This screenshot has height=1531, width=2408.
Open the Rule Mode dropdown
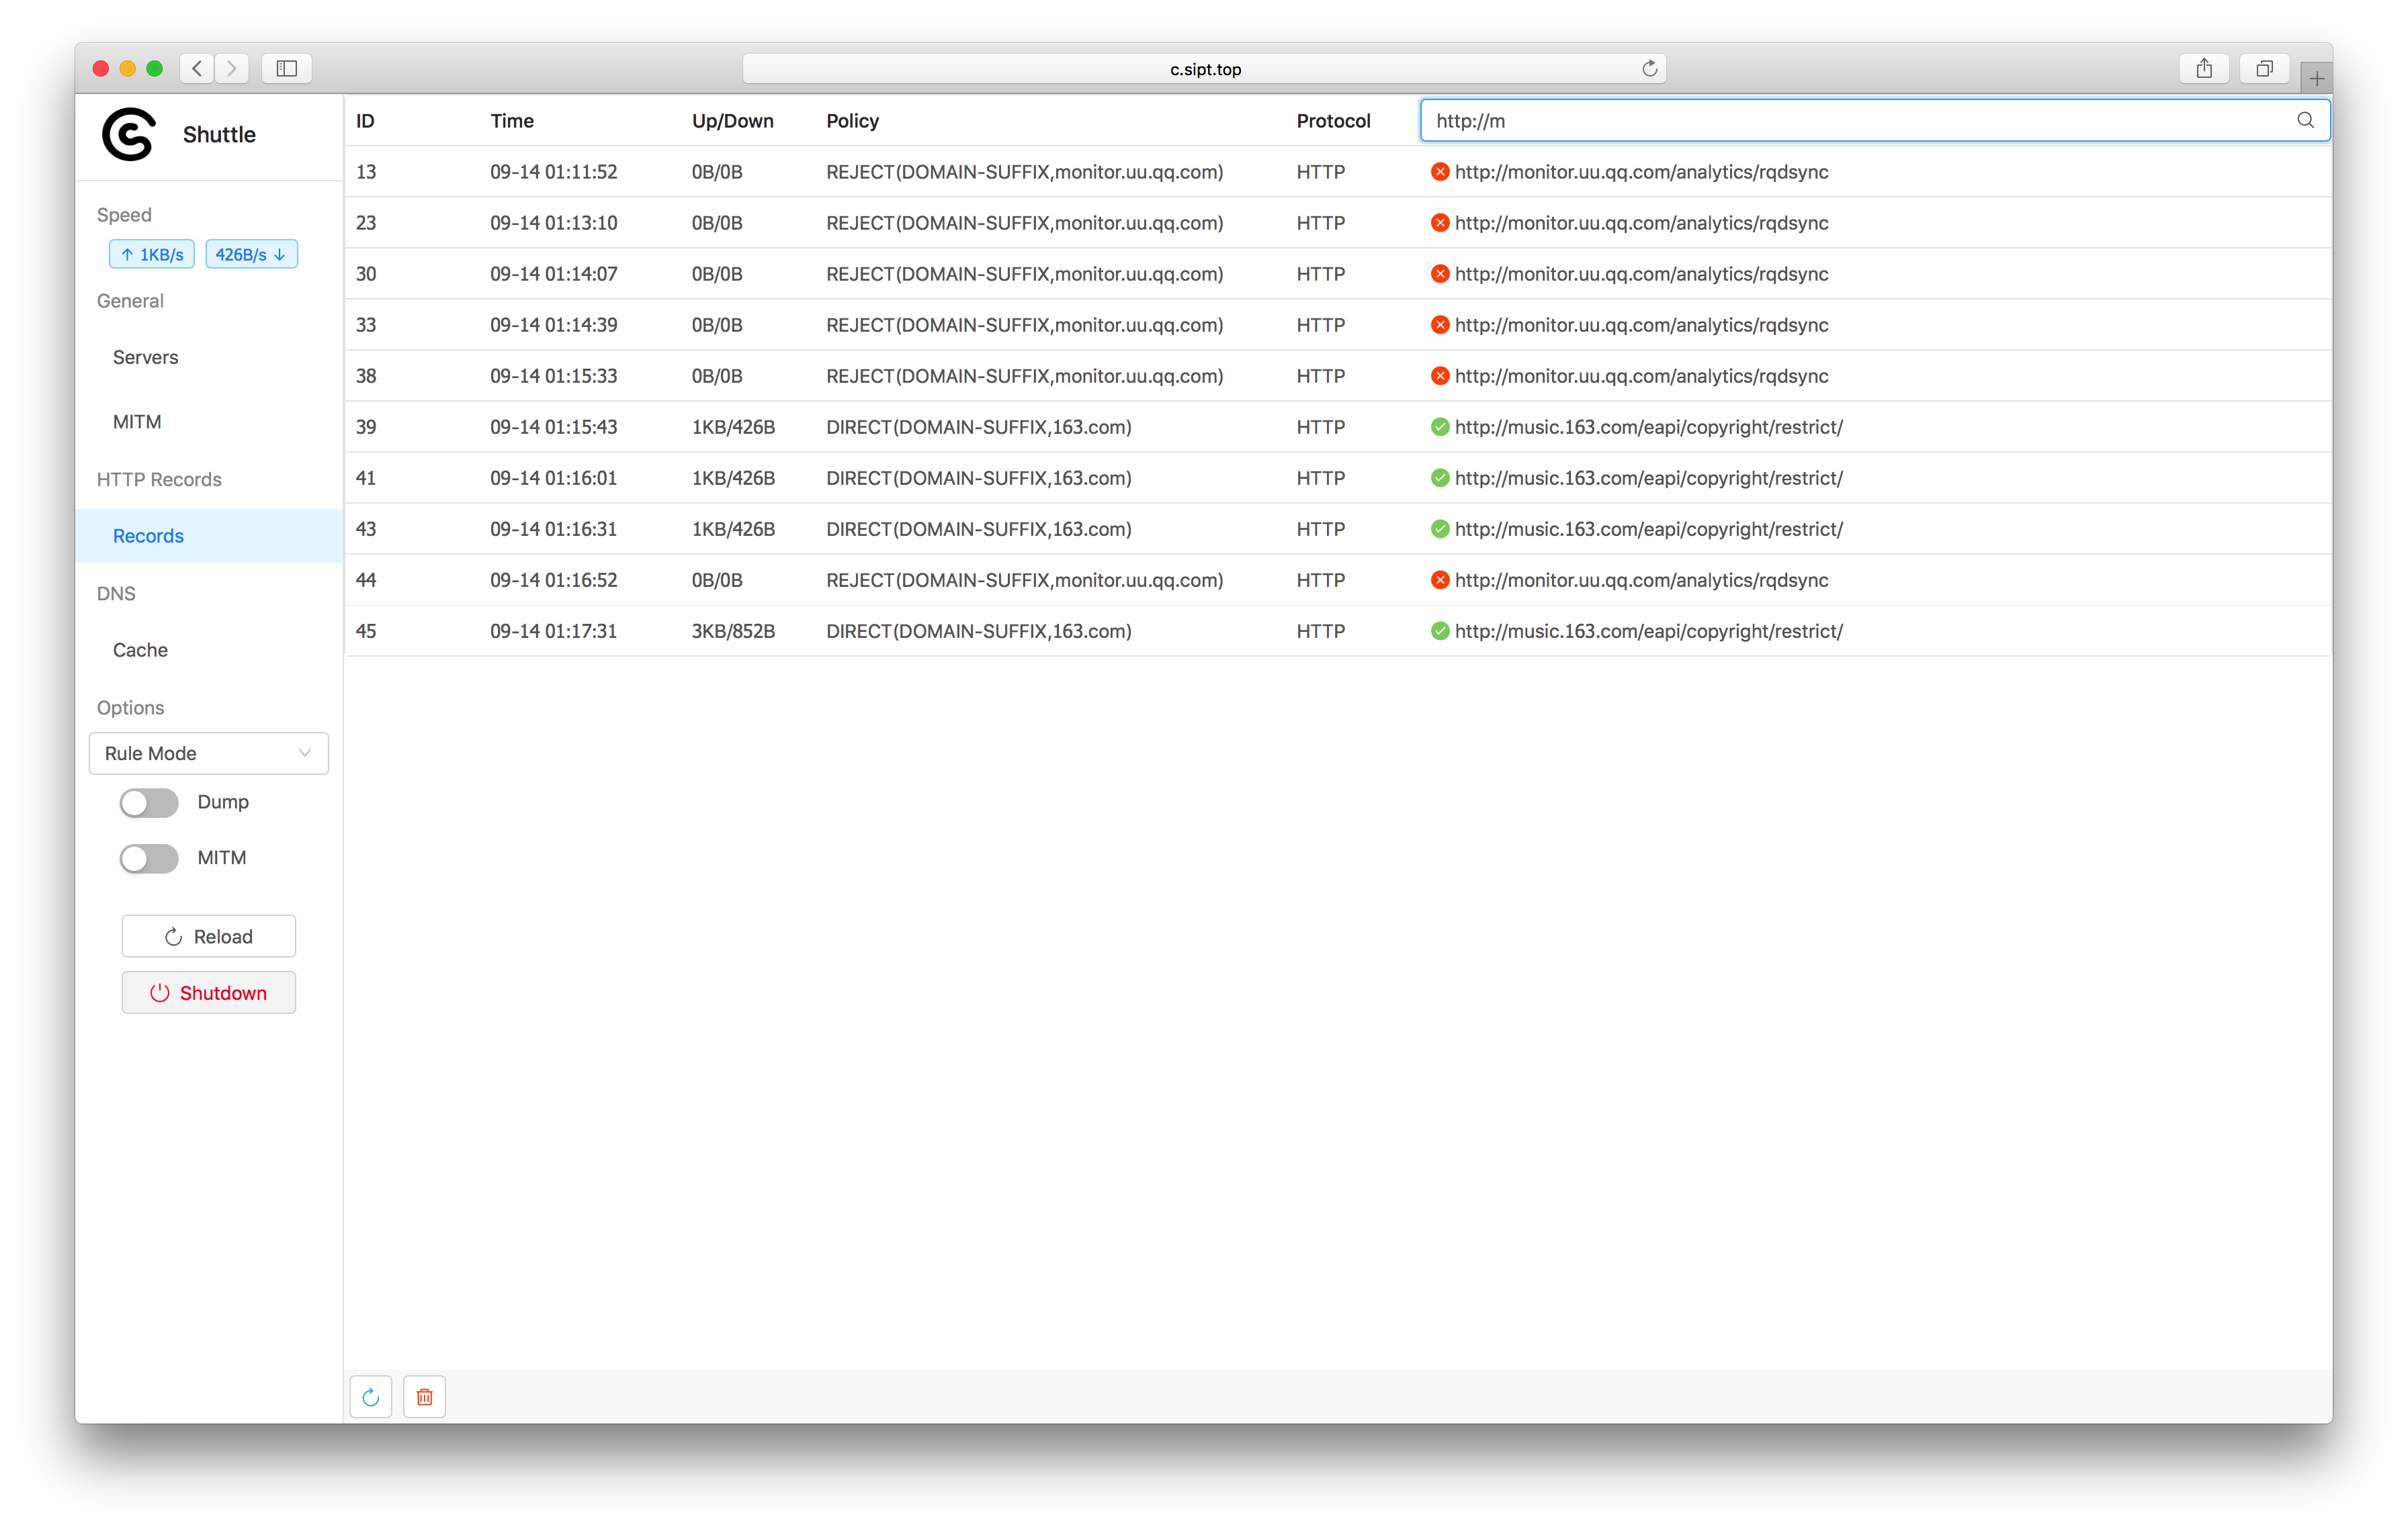[208, 753]
